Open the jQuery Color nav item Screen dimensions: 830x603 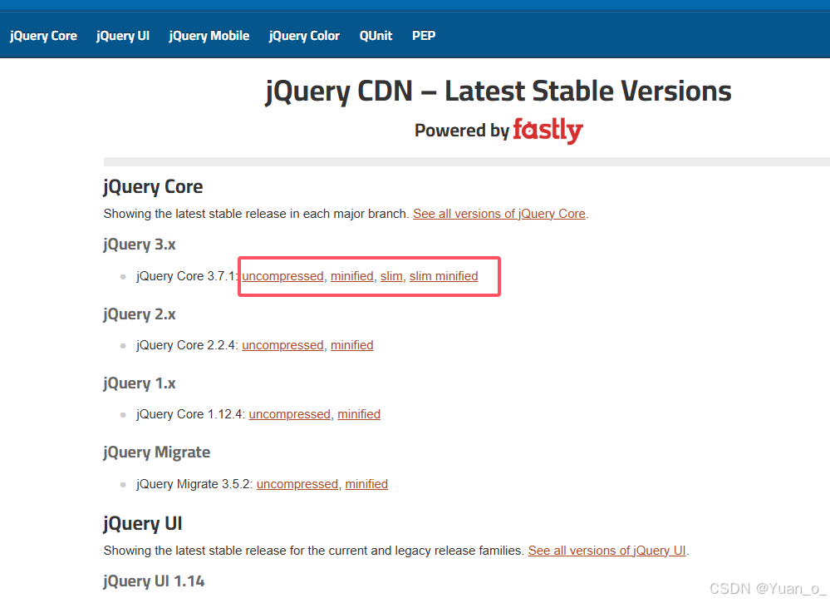(304, 36)
